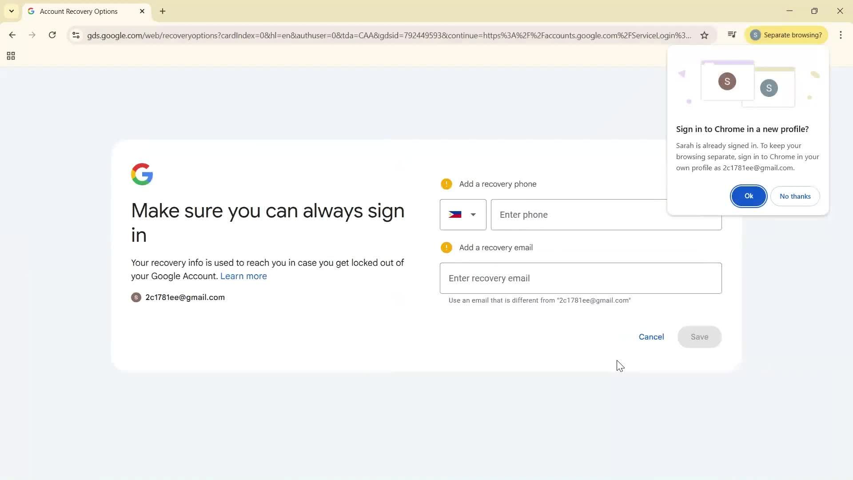Screen dimensions: 853x480
Task: Open the tab search dropdown arrow
Action: 11,11
